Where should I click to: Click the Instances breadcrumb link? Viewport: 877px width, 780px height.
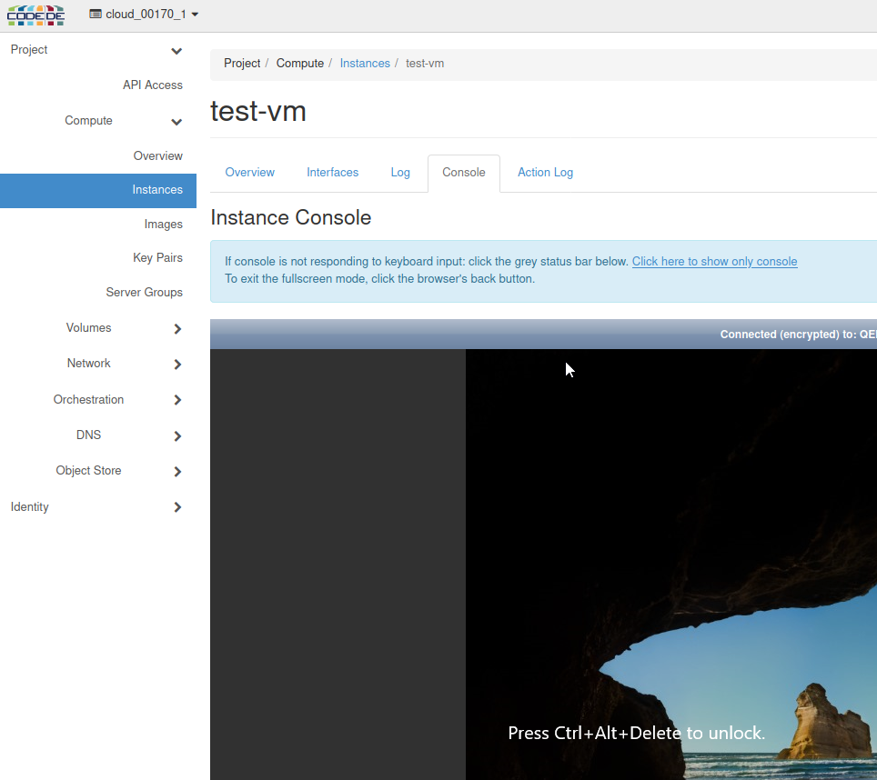tap(365, 63)
